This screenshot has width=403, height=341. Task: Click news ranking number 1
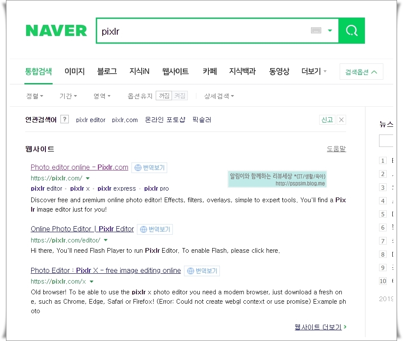click(x=383, y=161)
